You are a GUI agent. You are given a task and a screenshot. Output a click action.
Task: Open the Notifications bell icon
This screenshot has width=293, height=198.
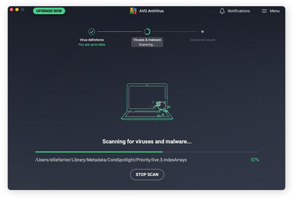click(222, 11)
